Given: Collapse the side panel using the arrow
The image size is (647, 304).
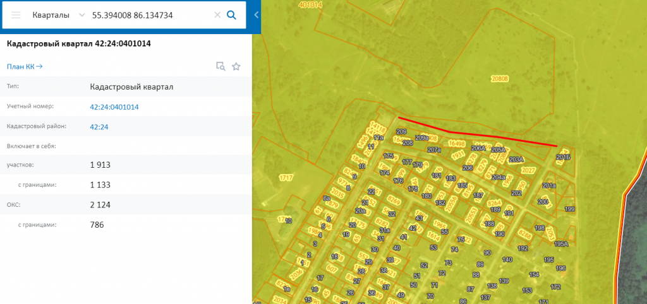Looking at the screenshot, I should (x=257, y=15).
